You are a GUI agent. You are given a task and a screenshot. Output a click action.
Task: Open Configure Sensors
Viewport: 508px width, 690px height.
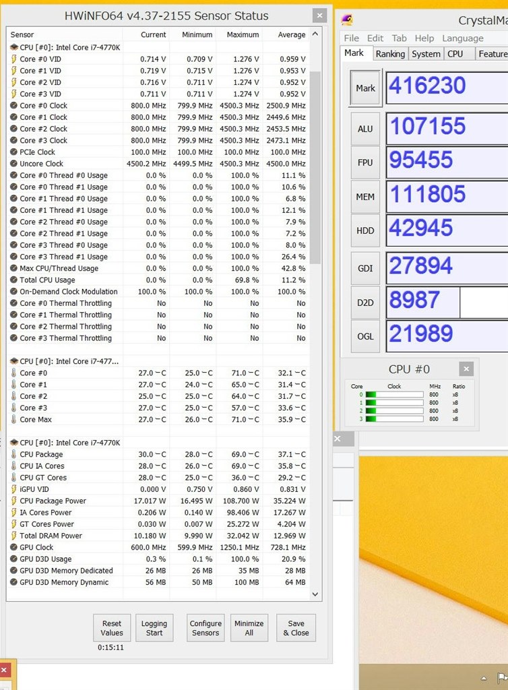tap(205, 628)
